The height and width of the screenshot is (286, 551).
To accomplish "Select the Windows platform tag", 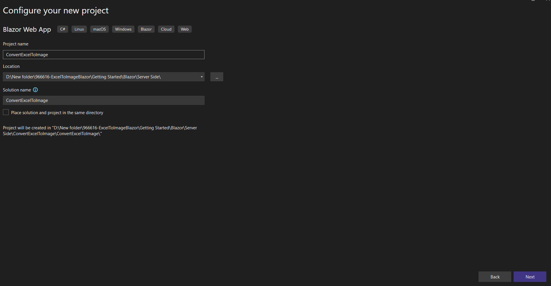I will click(123, 29).
